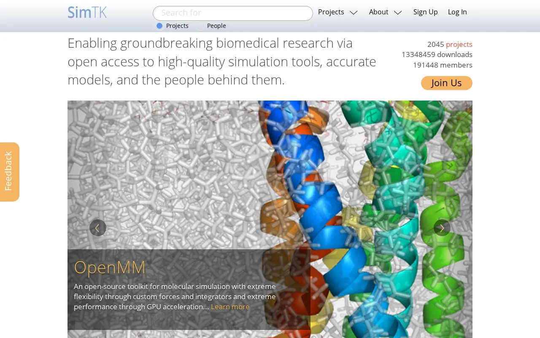Expand the Projects dropdown arrow
This screenshot has height=338, width=540.
[x=354, y=13]
